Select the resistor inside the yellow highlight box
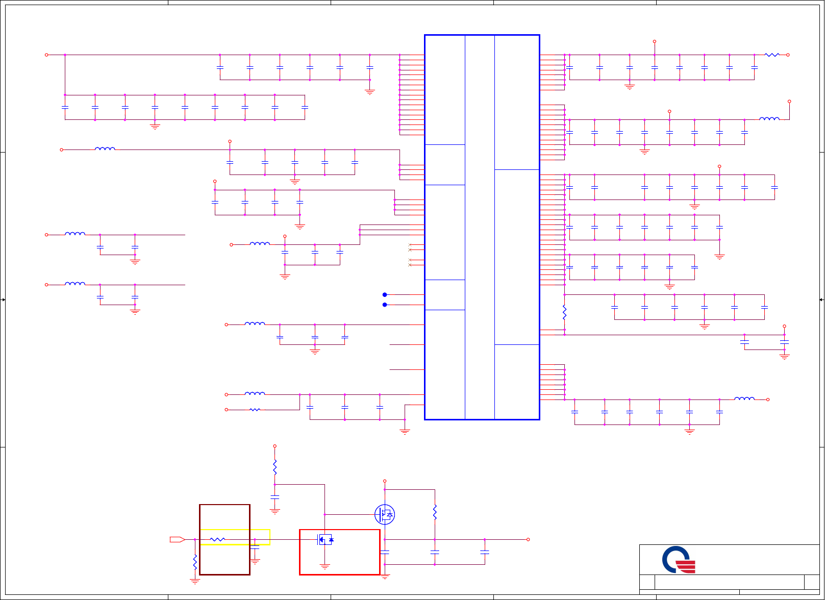This screenshot has height=600, width=825. (217, 539)
